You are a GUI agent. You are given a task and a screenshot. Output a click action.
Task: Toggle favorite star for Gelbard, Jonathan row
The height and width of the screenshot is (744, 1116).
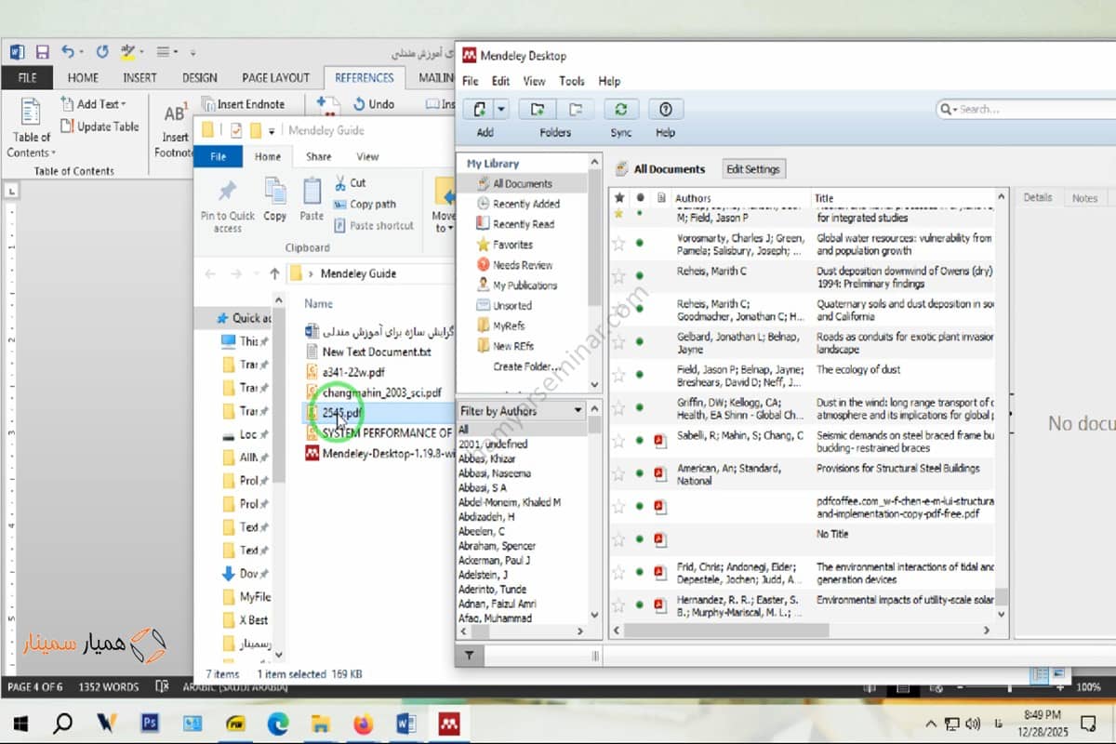[619, 342]
